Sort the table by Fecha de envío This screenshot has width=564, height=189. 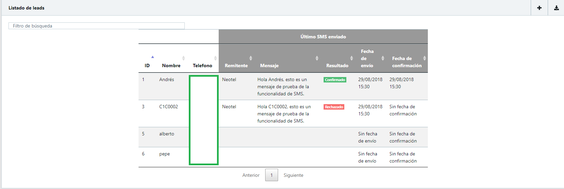coord(367,58)
